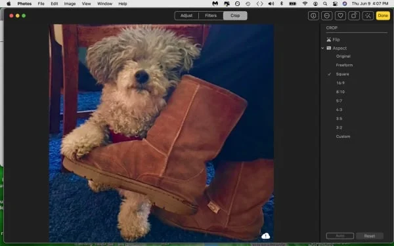Click the Aspect ratio icon
The width and height of the screenshot is (394, 246).
coord(329,48)
